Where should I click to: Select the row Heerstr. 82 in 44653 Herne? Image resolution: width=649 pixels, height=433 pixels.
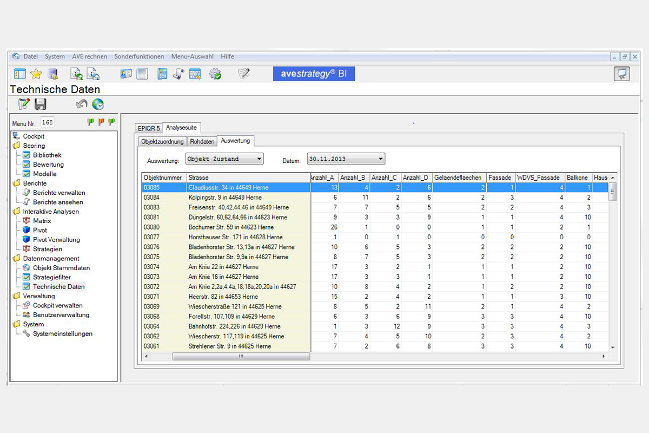[x=375, y=297]
